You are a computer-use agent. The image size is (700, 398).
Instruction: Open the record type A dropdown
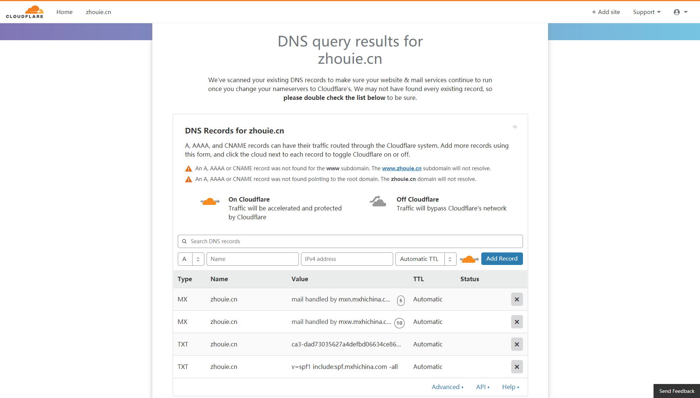pyautogui.click(x=191, y=259)
